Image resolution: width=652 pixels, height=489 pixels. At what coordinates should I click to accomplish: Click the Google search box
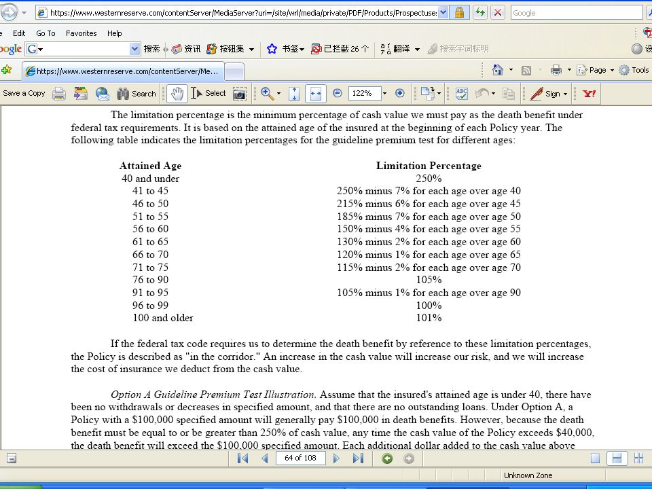[577, 13]
